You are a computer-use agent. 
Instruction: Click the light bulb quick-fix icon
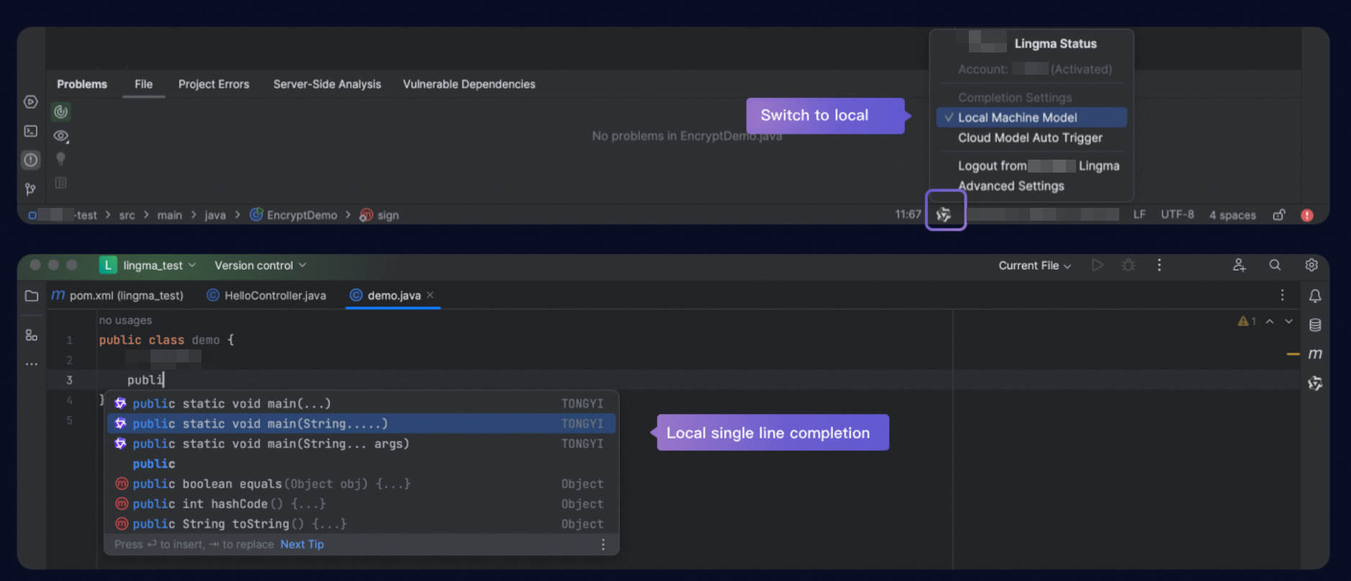click(61, 159)
